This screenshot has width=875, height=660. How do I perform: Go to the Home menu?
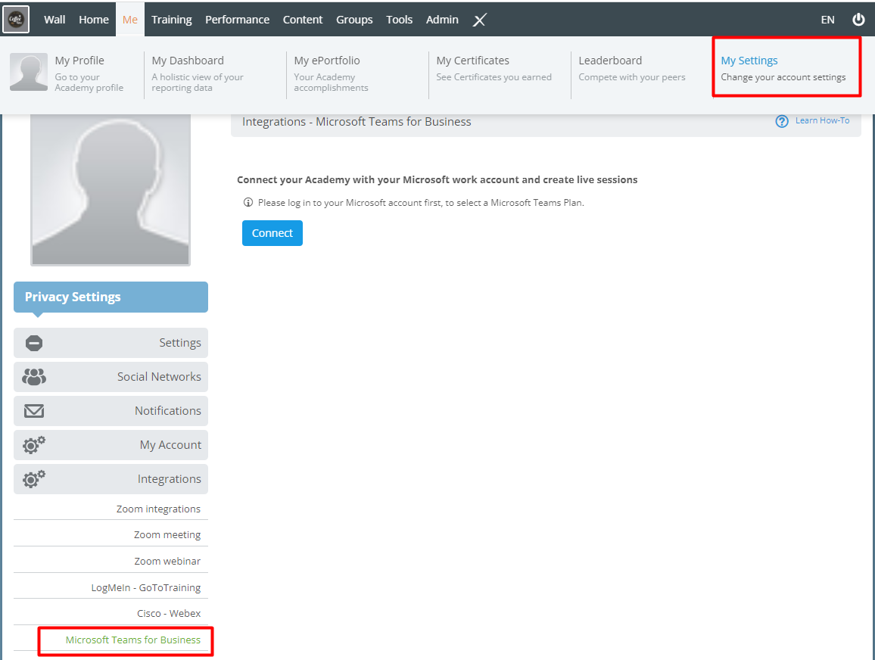click(x=94, y=20)
